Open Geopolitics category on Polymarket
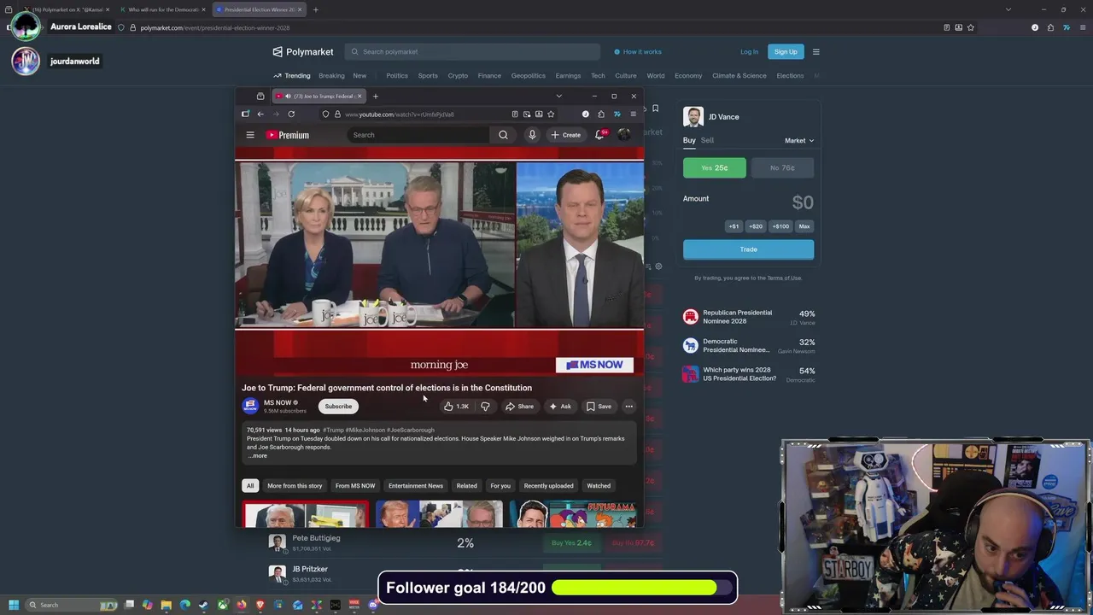 (529, 75)
